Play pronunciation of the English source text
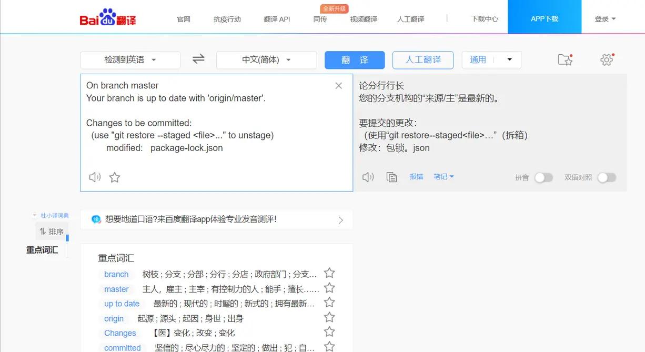645x352 pixels. click(95, 177)
